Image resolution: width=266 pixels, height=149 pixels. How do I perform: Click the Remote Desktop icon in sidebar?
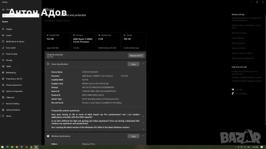pos(3,103)
